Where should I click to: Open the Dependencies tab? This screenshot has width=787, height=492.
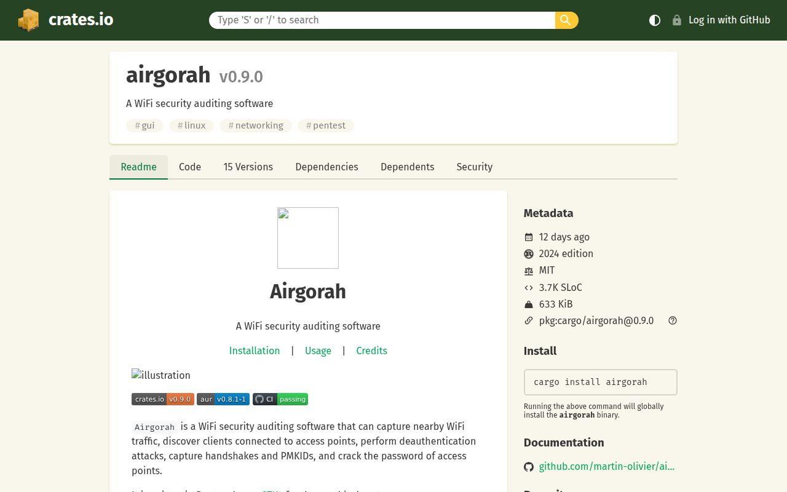[326, 167]
